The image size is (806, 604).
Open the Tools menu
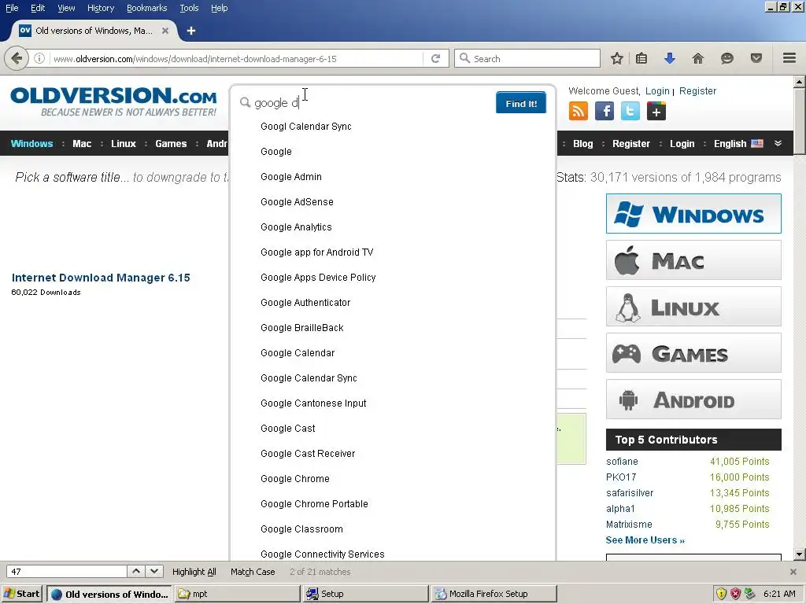(189, 8)
